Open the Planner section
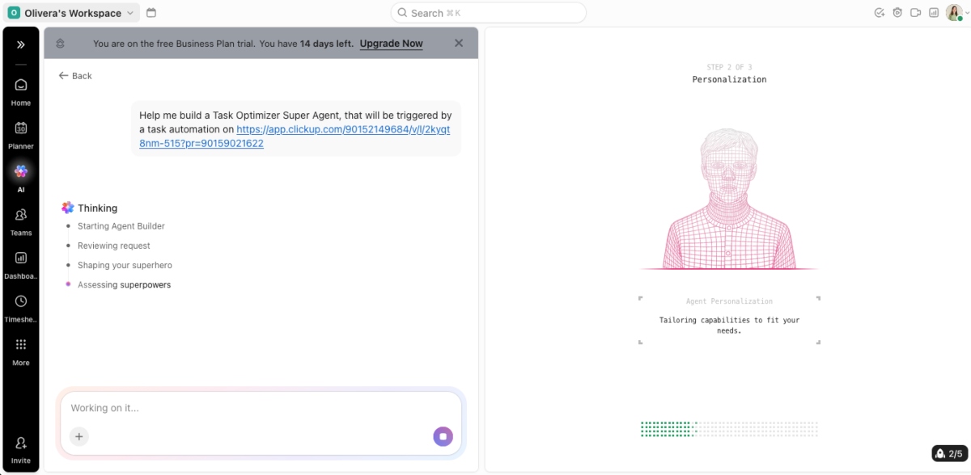Screen dimensions: 971x475 (21, 134)
